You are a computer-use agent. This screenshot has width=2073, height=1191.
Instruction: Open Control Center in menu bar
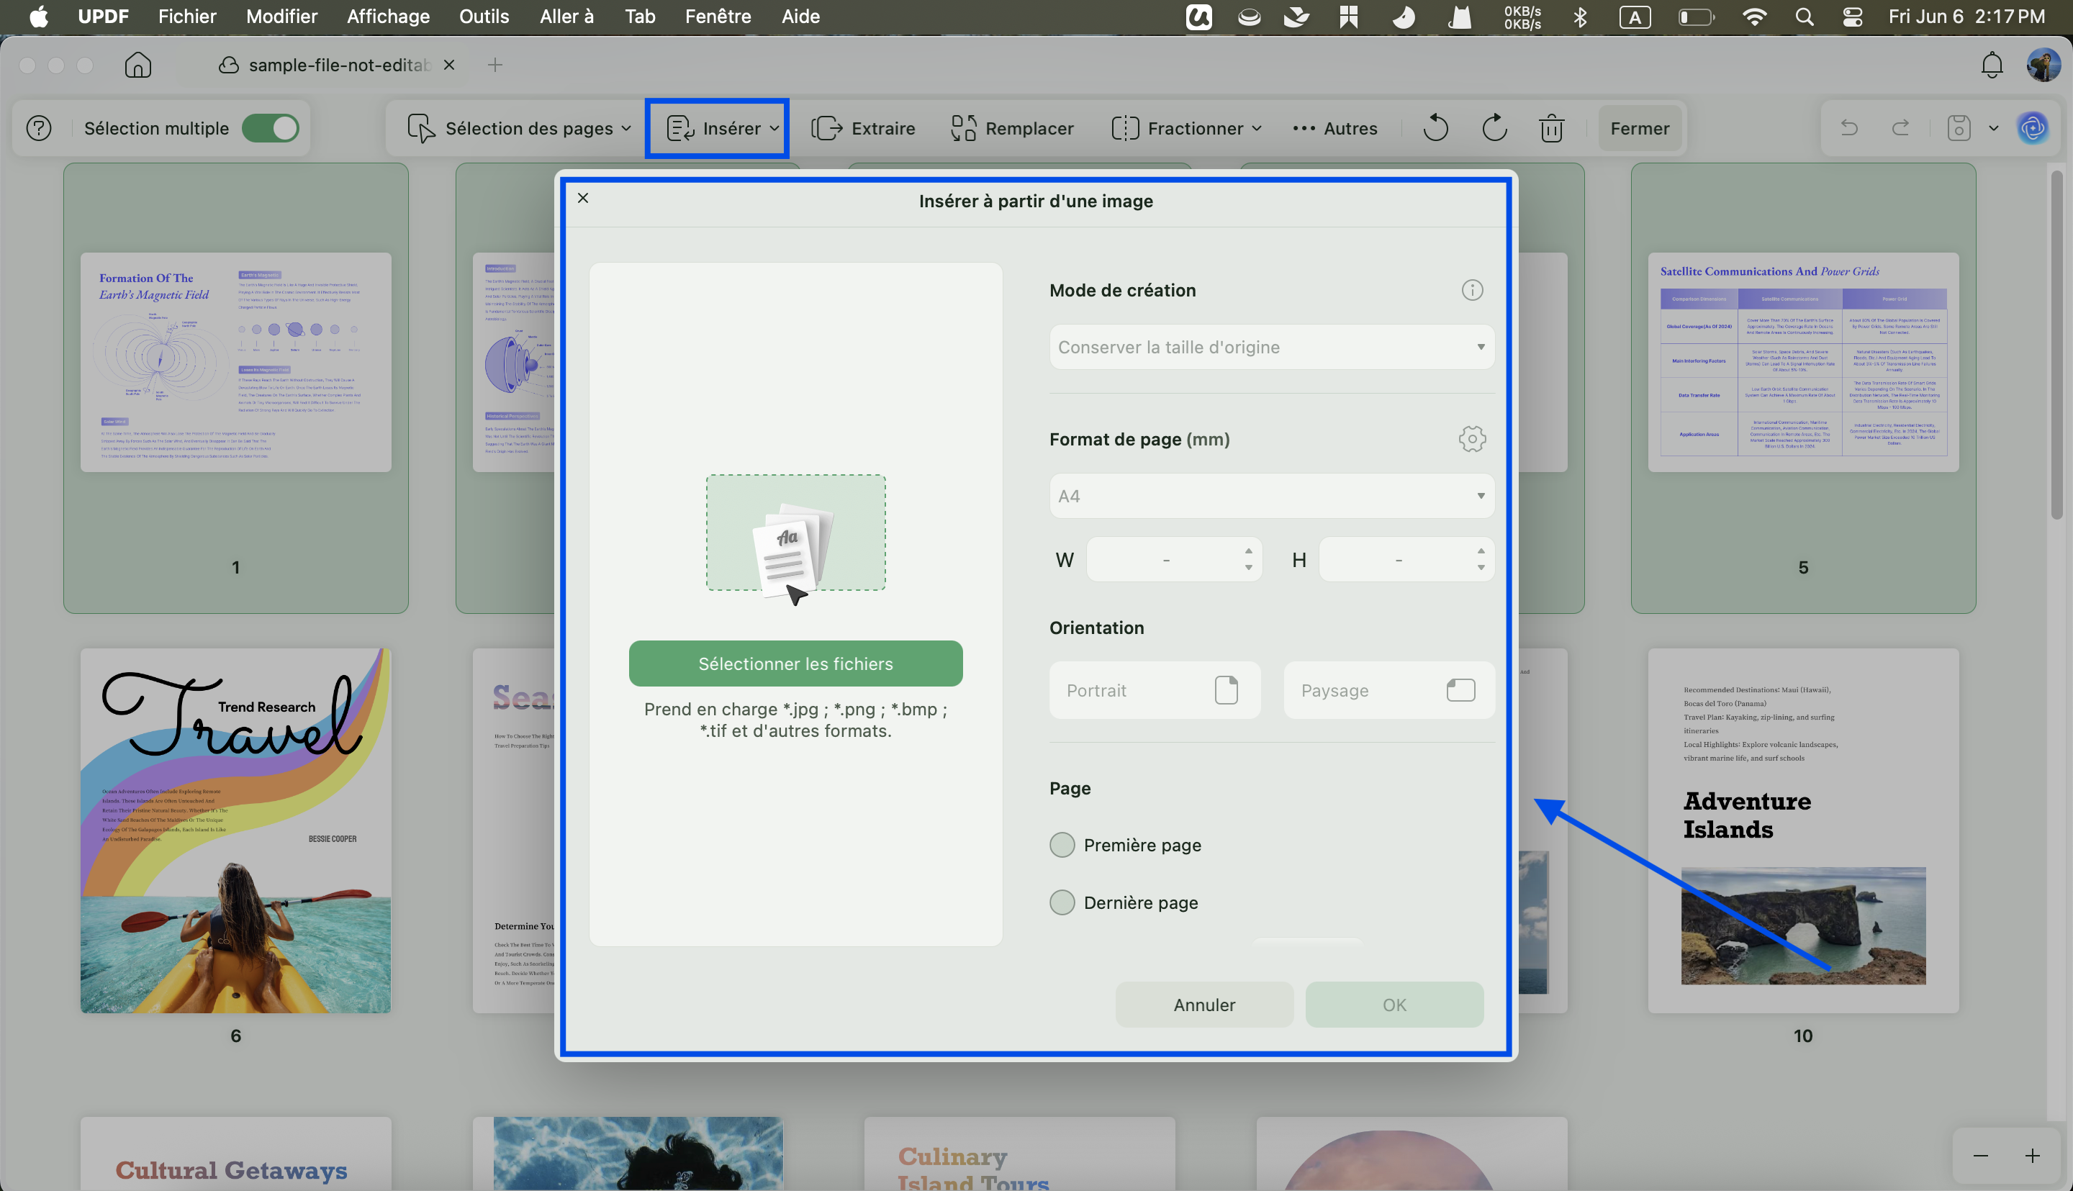pos(1853,17)
